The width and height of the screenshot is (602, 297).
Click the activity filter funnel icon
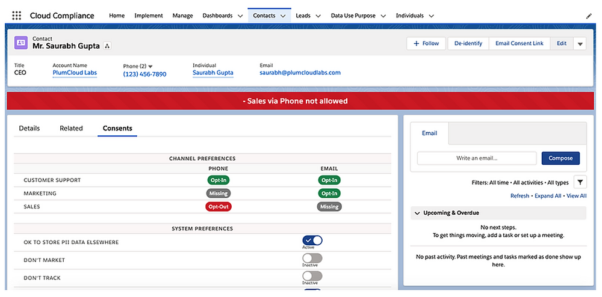point(580,182)
